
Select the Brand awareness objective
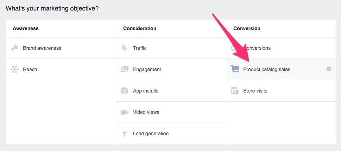pos(42,48)
